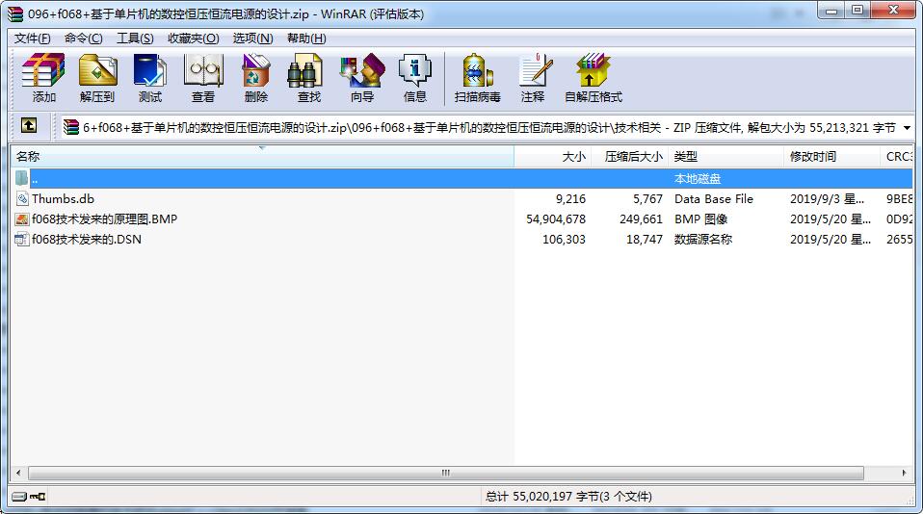The height and width of the screenshot is (514, 923).
Task: Click the address bar path field
Action: (x=488, y=128)
